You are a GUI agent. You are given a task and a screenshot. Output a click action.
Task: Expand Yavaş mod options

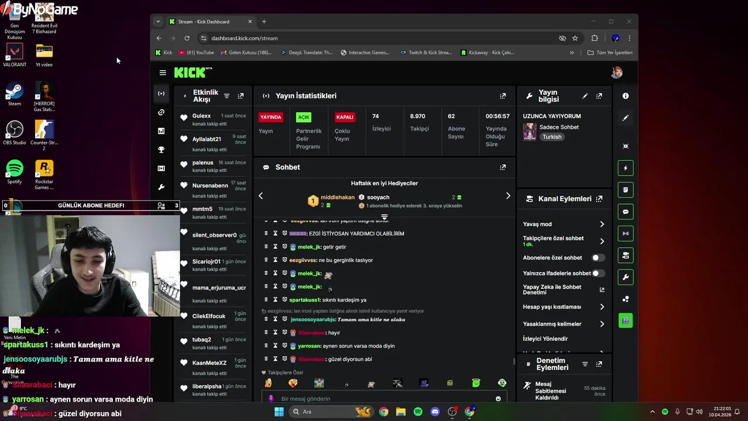pyautogui.click(x=602, y=225)
